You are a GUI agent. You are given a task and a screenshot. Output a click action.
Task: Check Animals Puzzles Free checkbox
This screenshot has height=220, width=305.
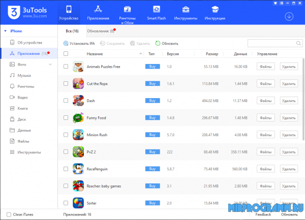66,67
